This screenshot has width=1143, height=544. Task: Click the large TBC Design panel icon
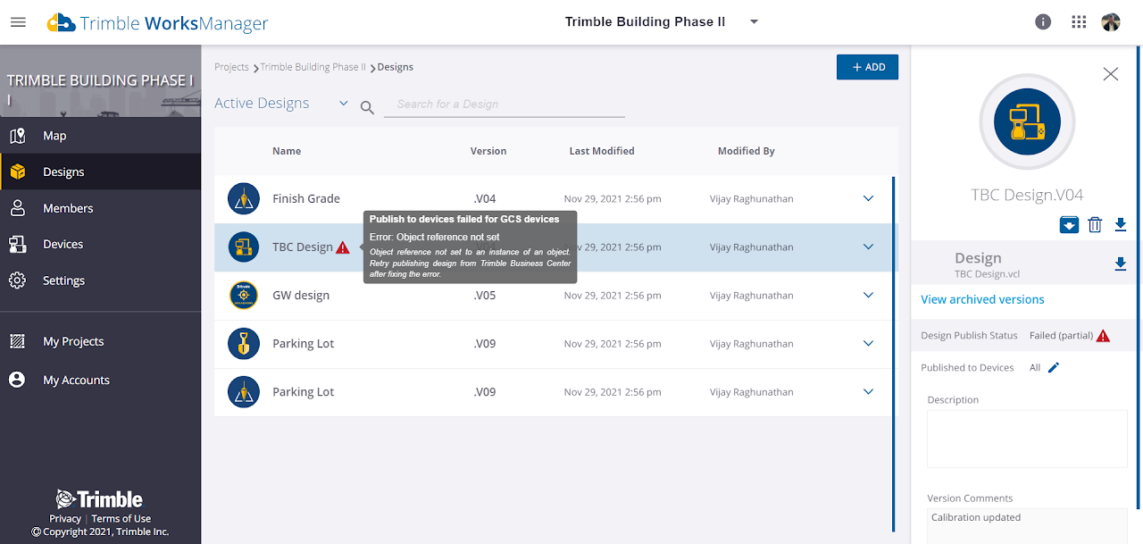click(1027, 123)
